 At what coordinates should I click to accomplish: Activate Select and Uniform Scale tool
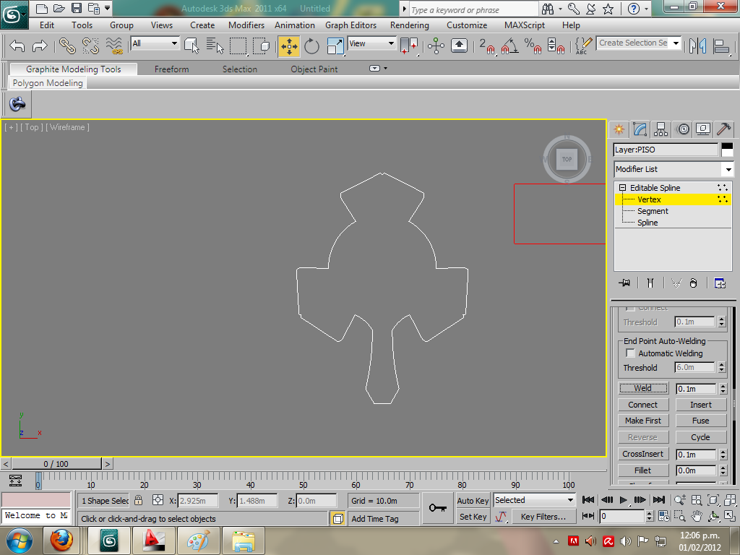335,46
